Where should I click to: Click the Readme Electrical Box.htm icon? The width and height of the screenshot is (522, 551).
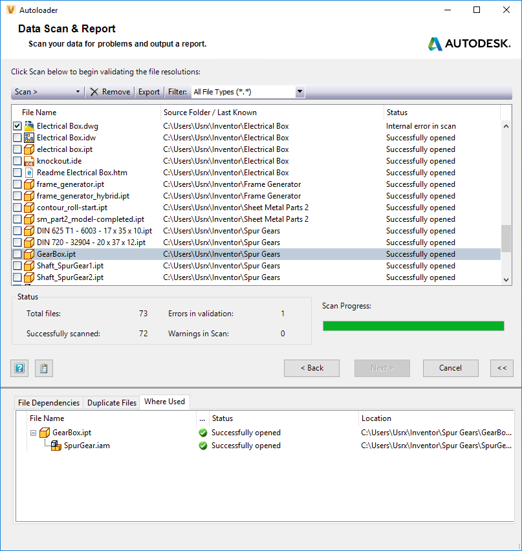click(29, 173)
